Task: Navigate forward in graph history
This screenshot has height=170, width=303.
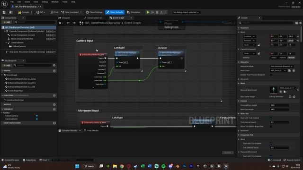Action: click(74, 23)
